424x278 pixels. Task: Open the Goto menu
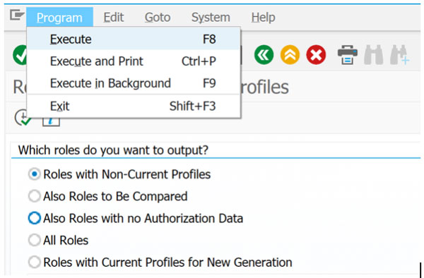point(158,18)
